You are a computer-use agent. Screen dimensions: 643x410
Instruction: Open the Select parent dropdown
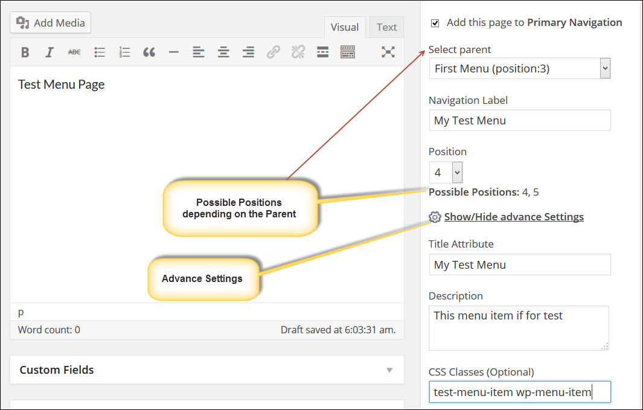pos(520,68)
